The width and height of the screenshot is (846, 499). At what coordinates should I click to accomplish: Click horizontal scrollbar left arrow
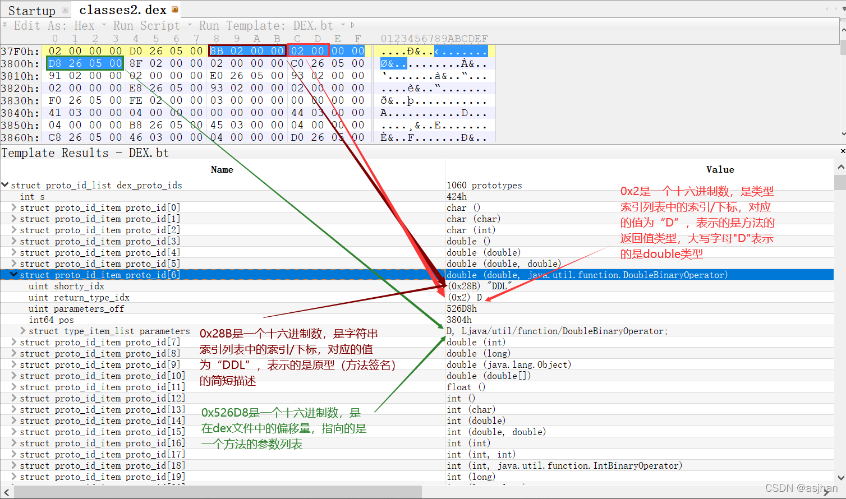click(6, 492)
